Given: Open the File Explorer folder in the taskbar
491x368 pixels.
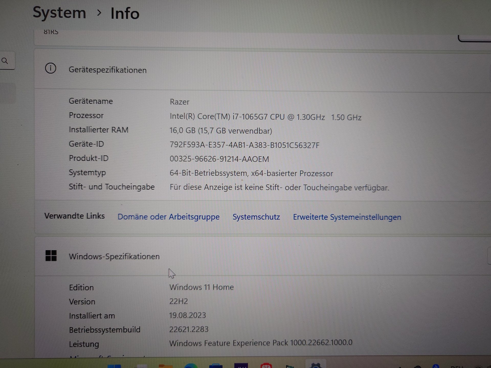Looking at the screenshot, I should 165,366.
